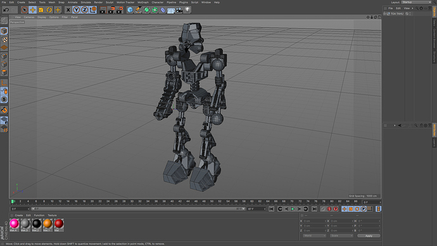Click the Make Editable icon in left sidebar
This screenshot has height=246, width=437.
pyautogui.click(x=4, y=21)
